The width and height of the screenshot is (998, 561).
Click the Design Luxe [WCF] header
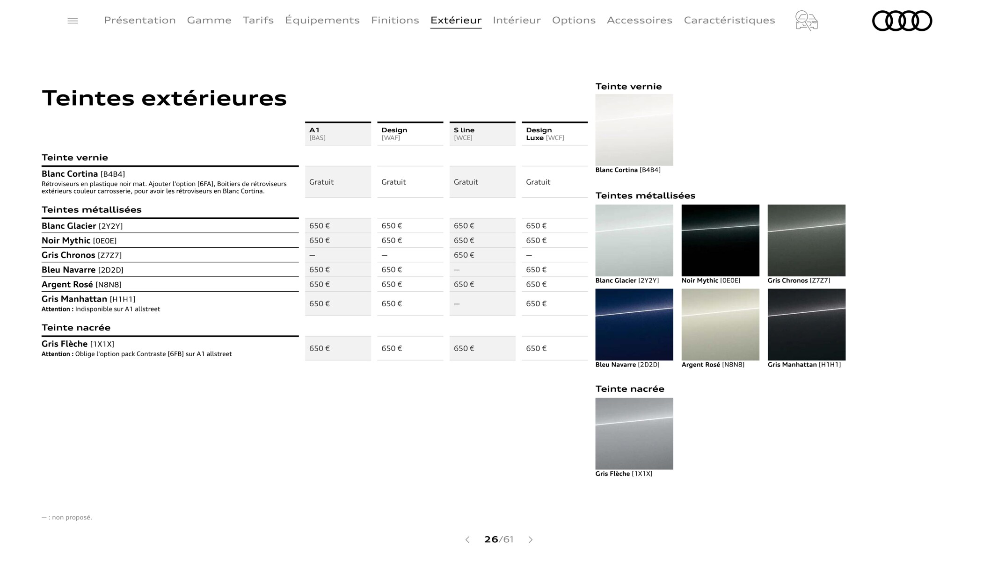coord(554,134)
